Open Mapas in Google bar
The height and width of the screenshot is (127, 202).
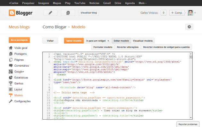(57, 3)
